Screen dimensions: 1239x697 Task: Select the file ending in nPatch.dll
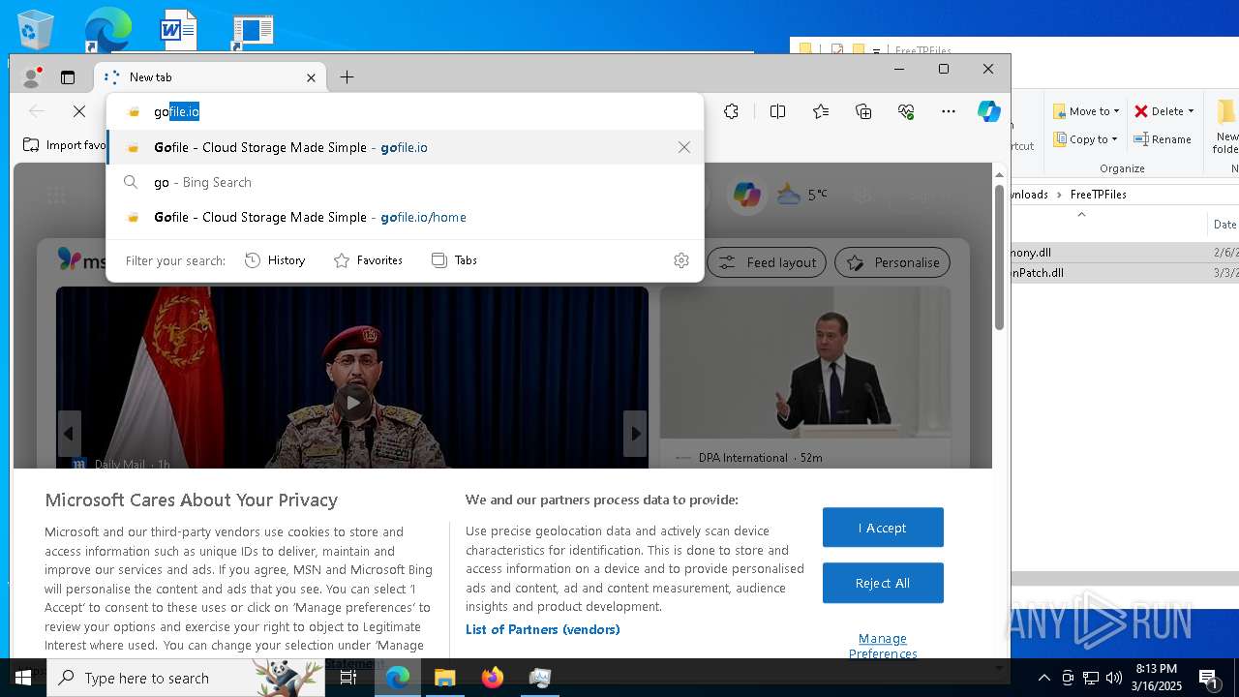tap(1036, 273)
